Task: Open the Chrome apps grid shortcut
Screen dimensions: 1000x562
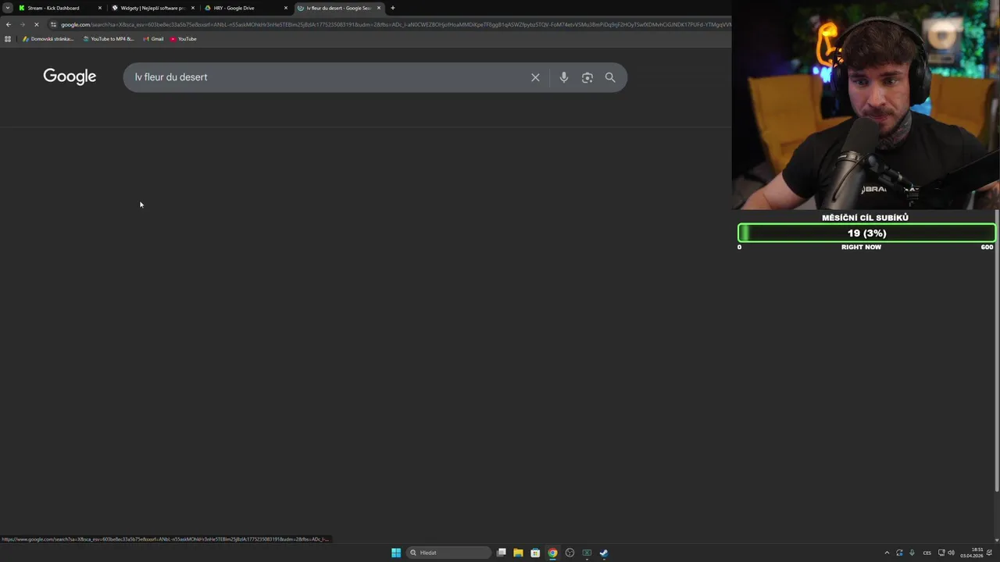Action: (x=8, y=39)
